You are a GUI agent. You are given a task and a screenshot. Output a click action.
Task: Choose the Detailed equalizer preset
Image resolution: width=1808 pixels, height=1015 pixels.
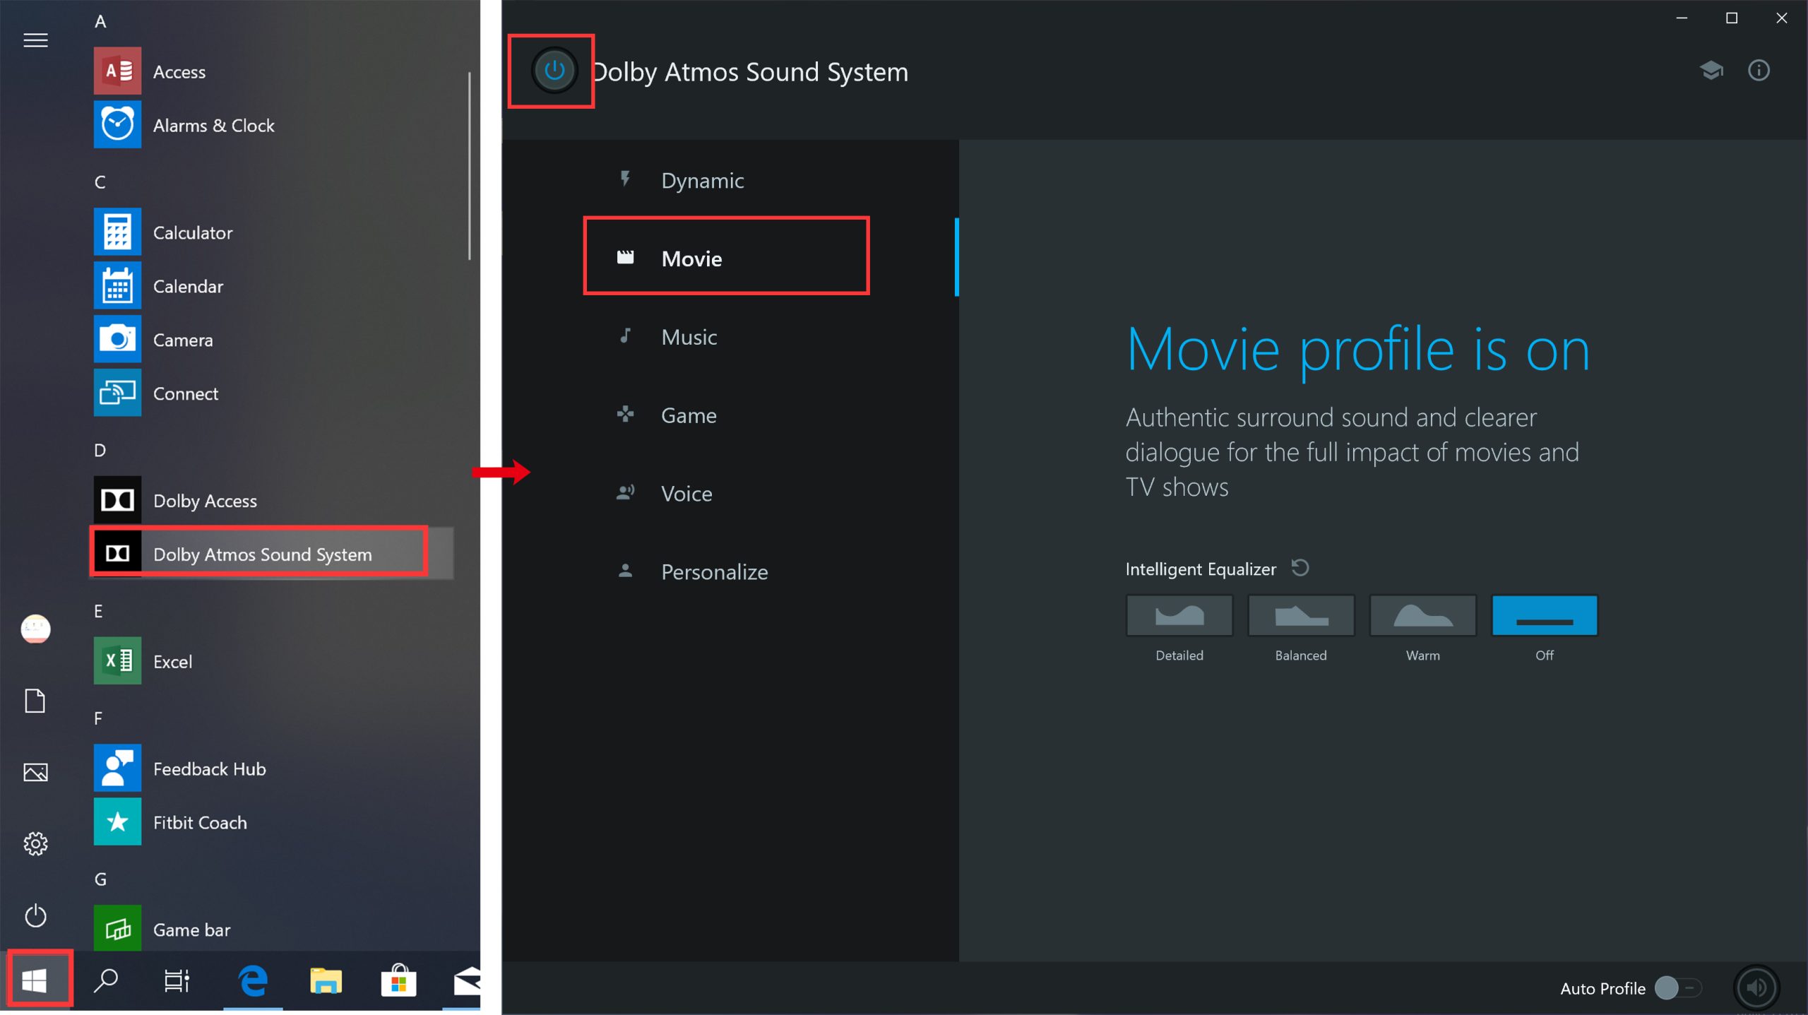point(1179,616)
